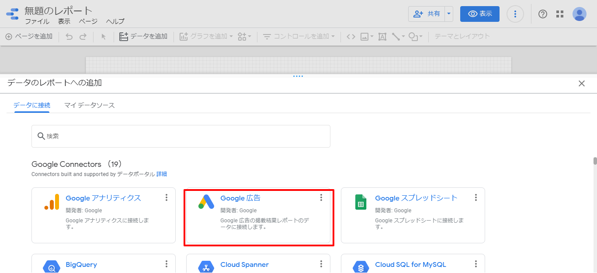Open the image insert dropdown icon
597x273 pixels.
(x=367, y=37)
